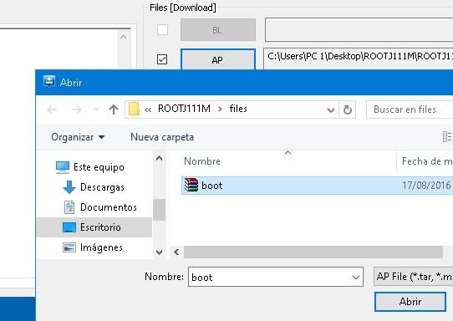Click the horizontal scrollbar in file list

313,252
